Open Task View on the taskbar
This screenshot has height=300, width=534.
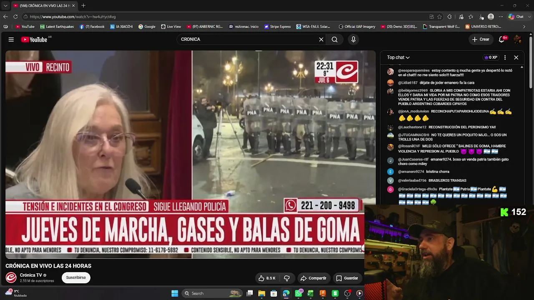pyautogui.click(x=249, y=293)
